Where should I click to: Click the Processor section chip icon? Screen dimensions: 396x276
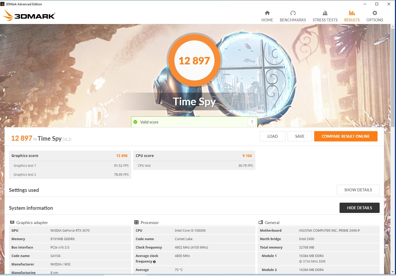(x=136, y=222)
